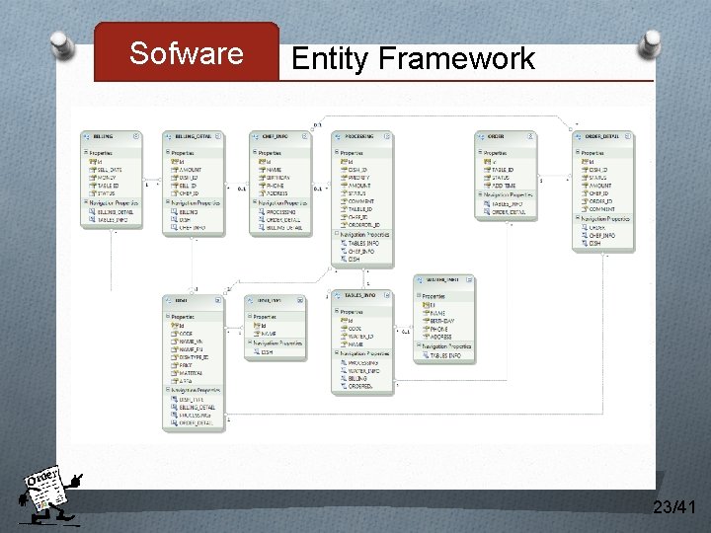Click the ADD_TIME property icon in ORDER
Screen dimensions: 711x533
click(488, 186)
